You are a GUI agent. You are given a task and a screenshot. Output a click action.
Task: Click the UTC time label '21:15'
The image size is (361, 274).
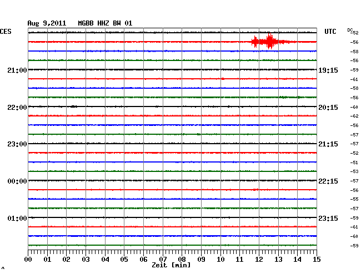click(328, 144)
